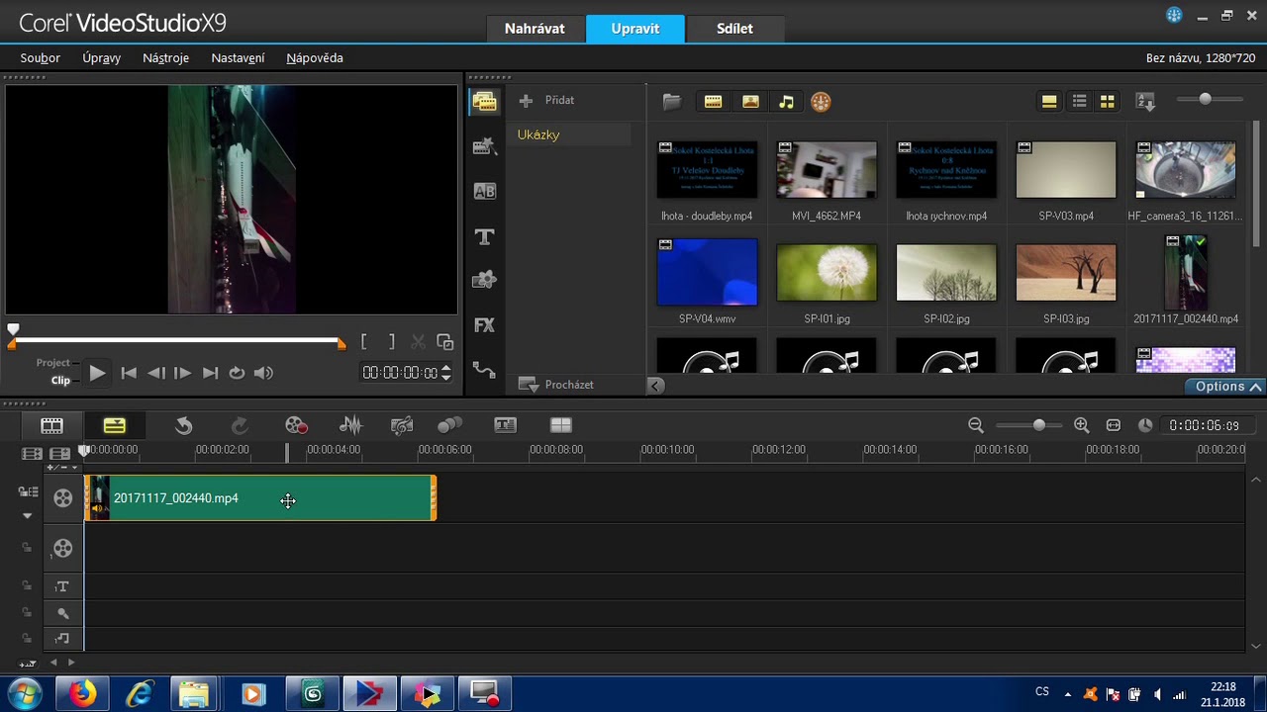This screenshot has width=1267, height=712.
Task: Jump preview to Home start
Action: click(x=129, y=373)
